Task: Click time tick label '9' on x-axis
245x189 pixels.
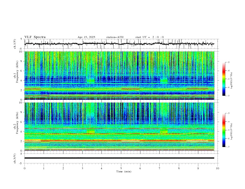Action: pyautogui.click(x=198, y=168)
